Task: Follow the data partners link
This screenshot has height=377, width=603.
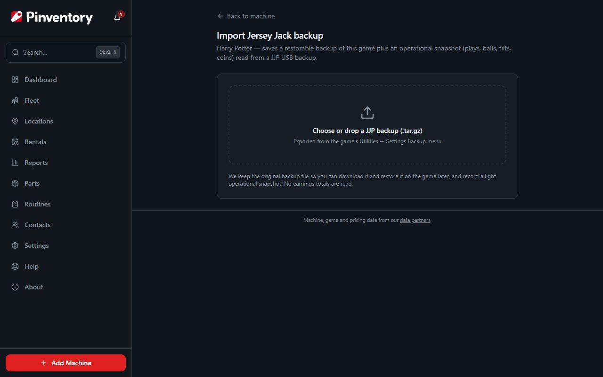Action: (x=415, y=220)
